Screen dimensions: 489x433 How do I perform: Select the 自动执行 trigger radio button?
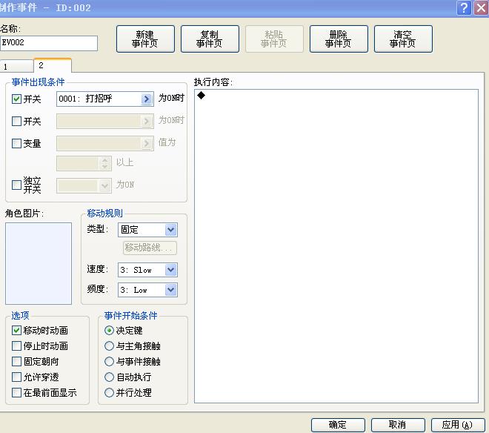(x=109, y=377)
